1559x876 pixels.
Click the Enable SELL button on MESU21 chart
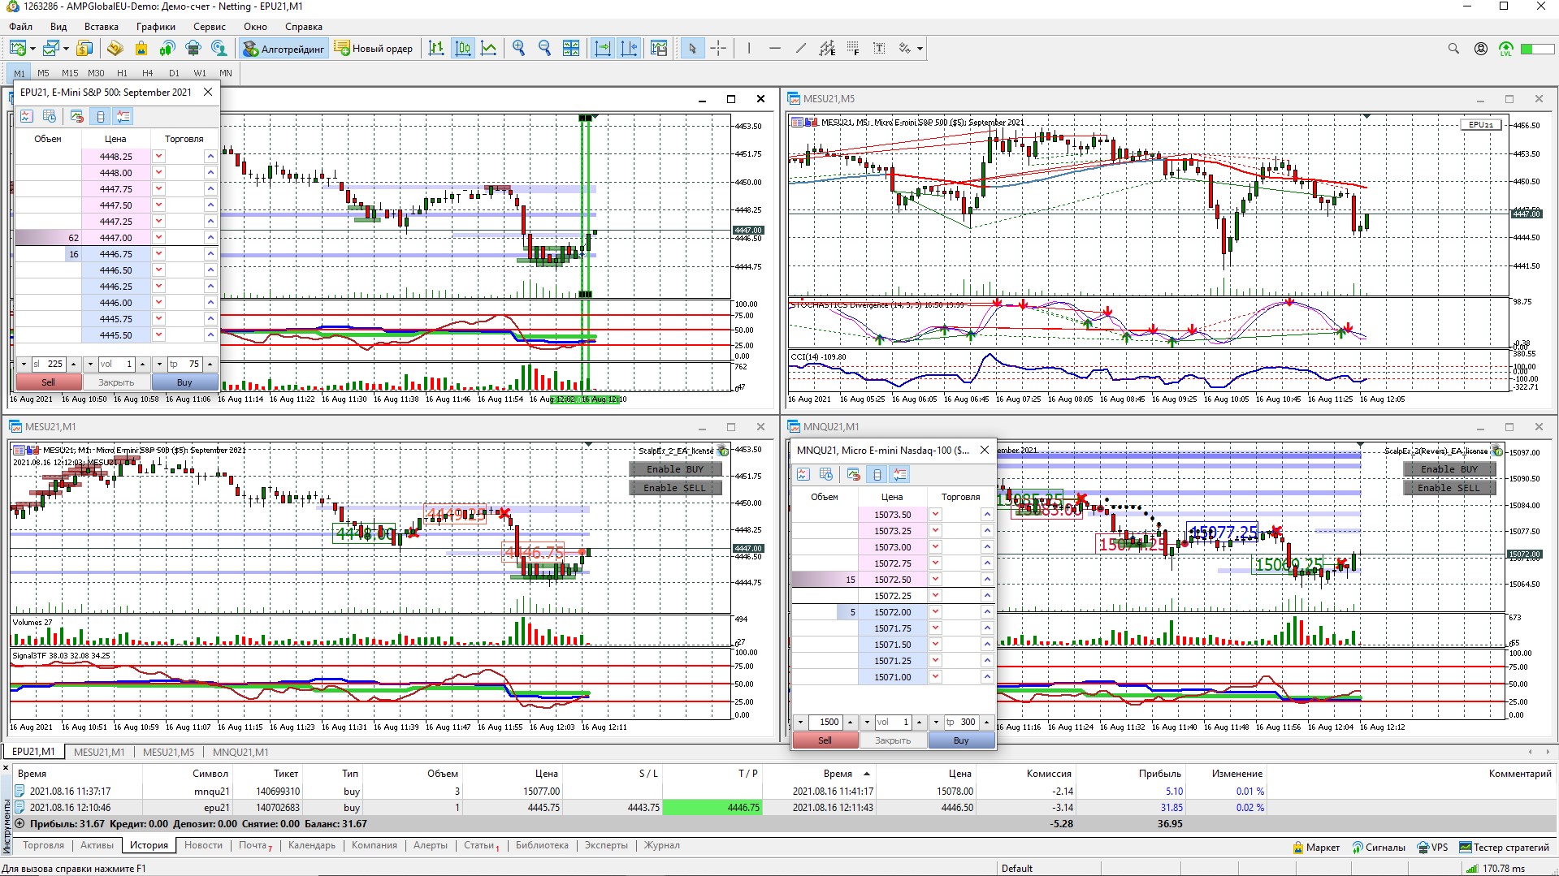674,488
